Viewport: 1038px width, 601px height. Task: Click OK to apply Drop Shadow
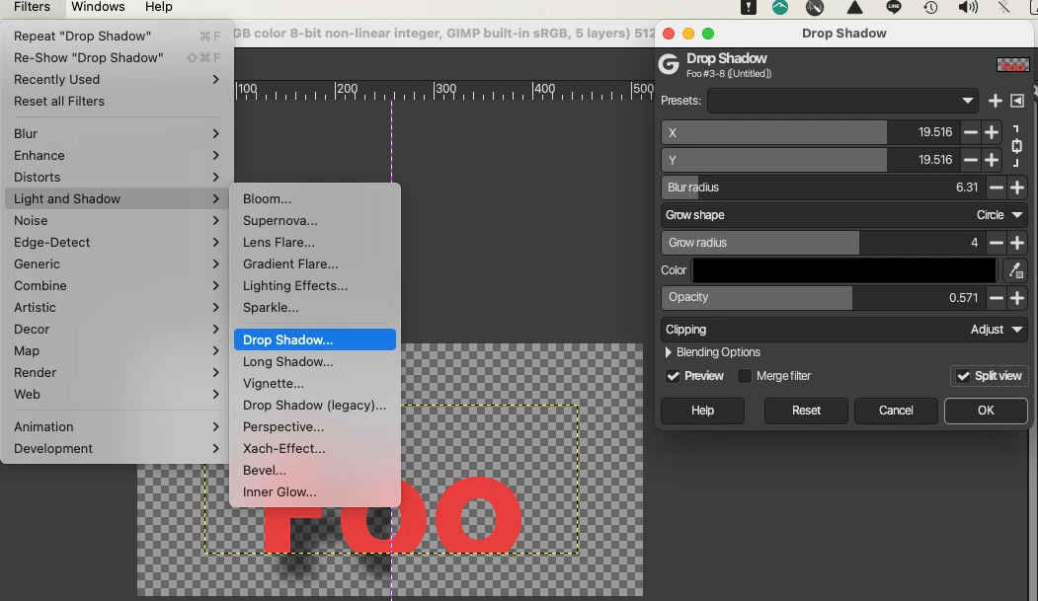[x=986, y=411]
